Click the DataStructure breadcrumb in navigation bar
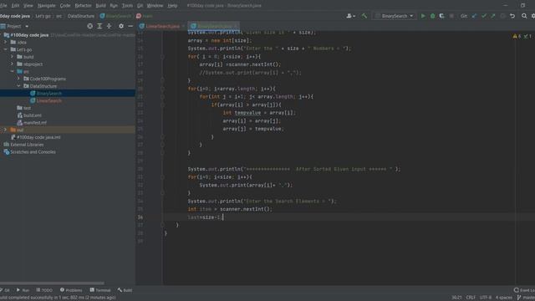The image size is (535, 301). (x=81, y=16)
